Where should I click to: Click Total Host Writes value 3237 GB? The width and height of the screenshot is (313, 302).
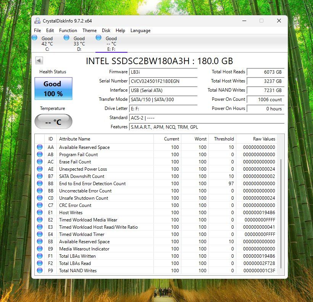pos(266,81)
